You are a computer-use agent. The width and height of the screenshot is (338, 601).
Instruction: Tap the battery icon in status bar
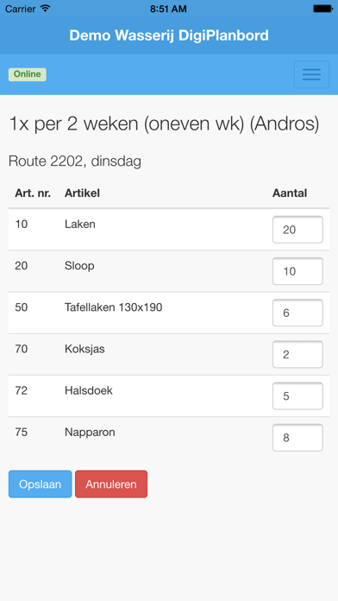(x=322, y=9)
